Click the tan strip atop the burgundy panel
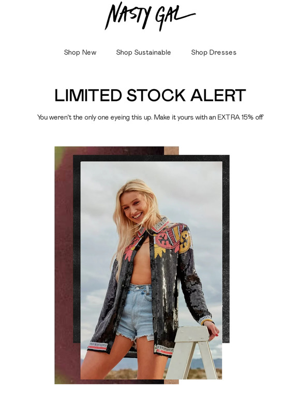300x401 pixels. [x=171, y=151]
